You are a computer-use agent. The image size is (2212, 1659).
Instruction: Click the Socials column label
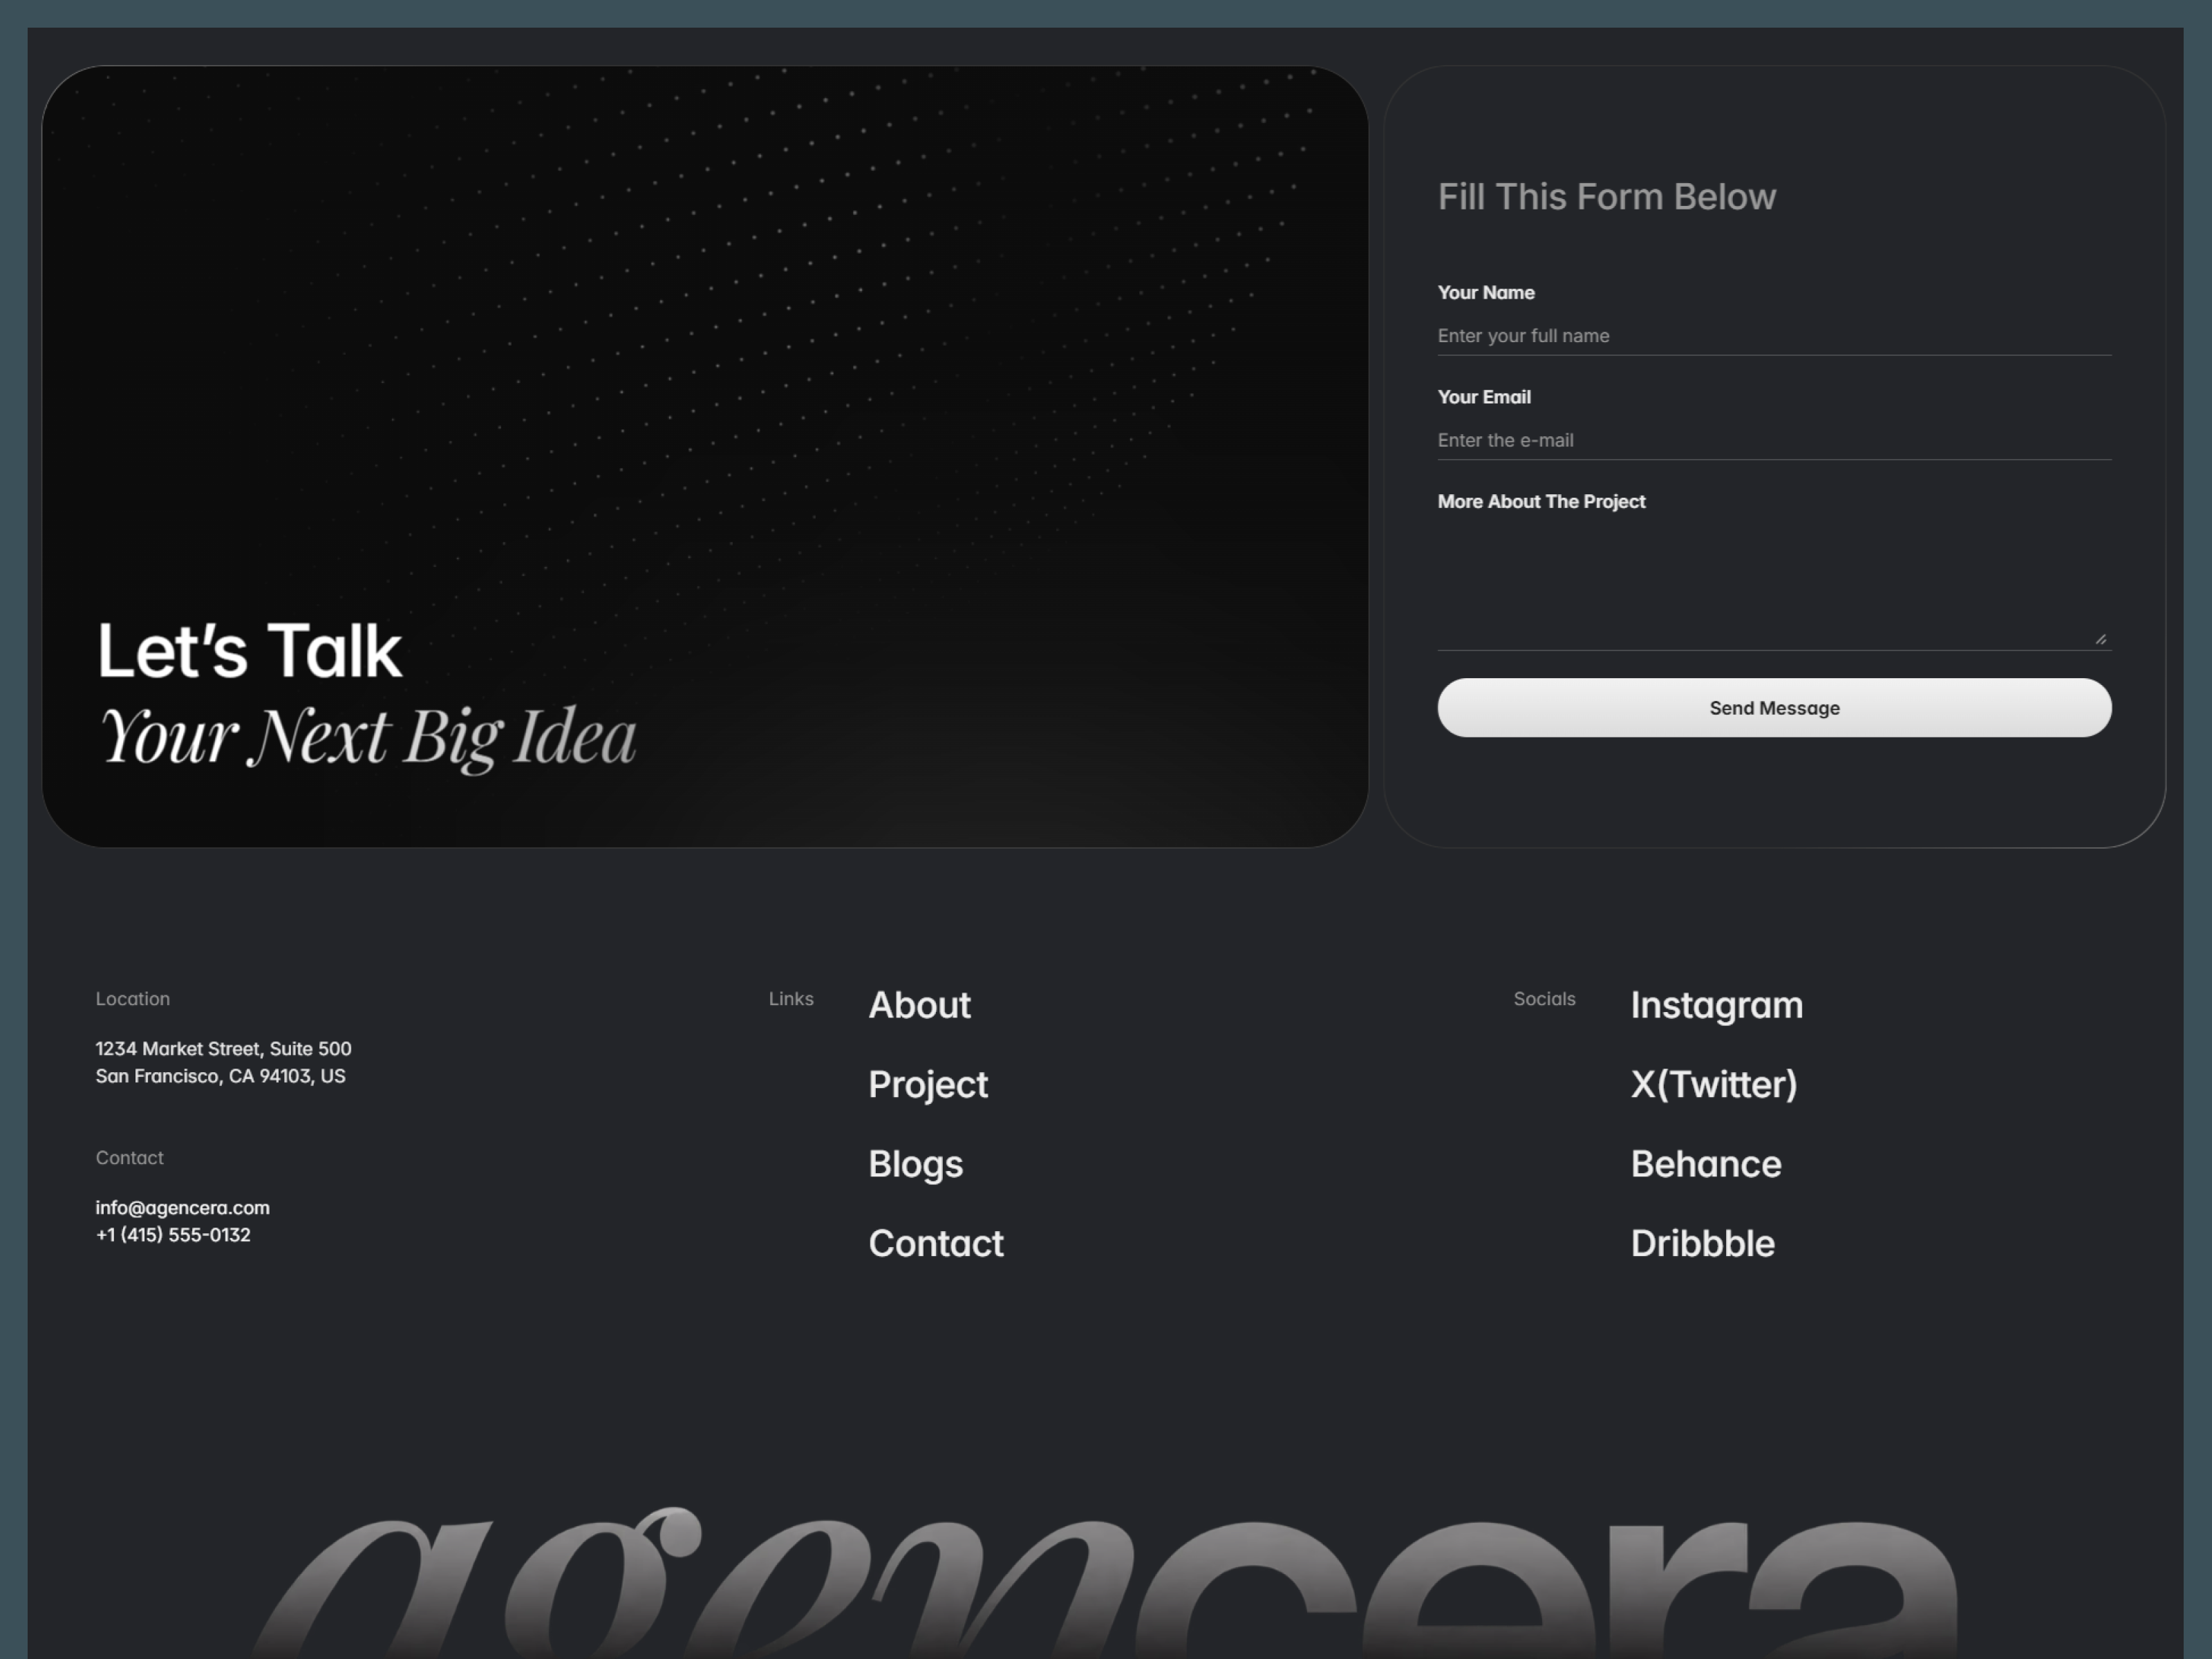click(x=1544, y=999)
